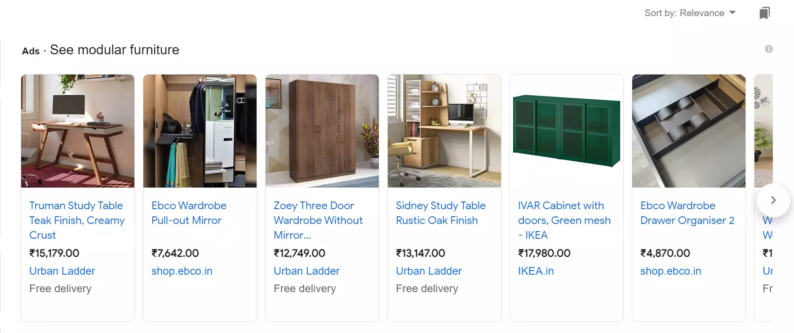Open Ebco Wardrobe Drawer Organiser 2 listing
The height and width of the screenshot is (333, 794).
687,213
